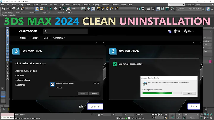Activate Select and Scale tool

tap(64, 9)
